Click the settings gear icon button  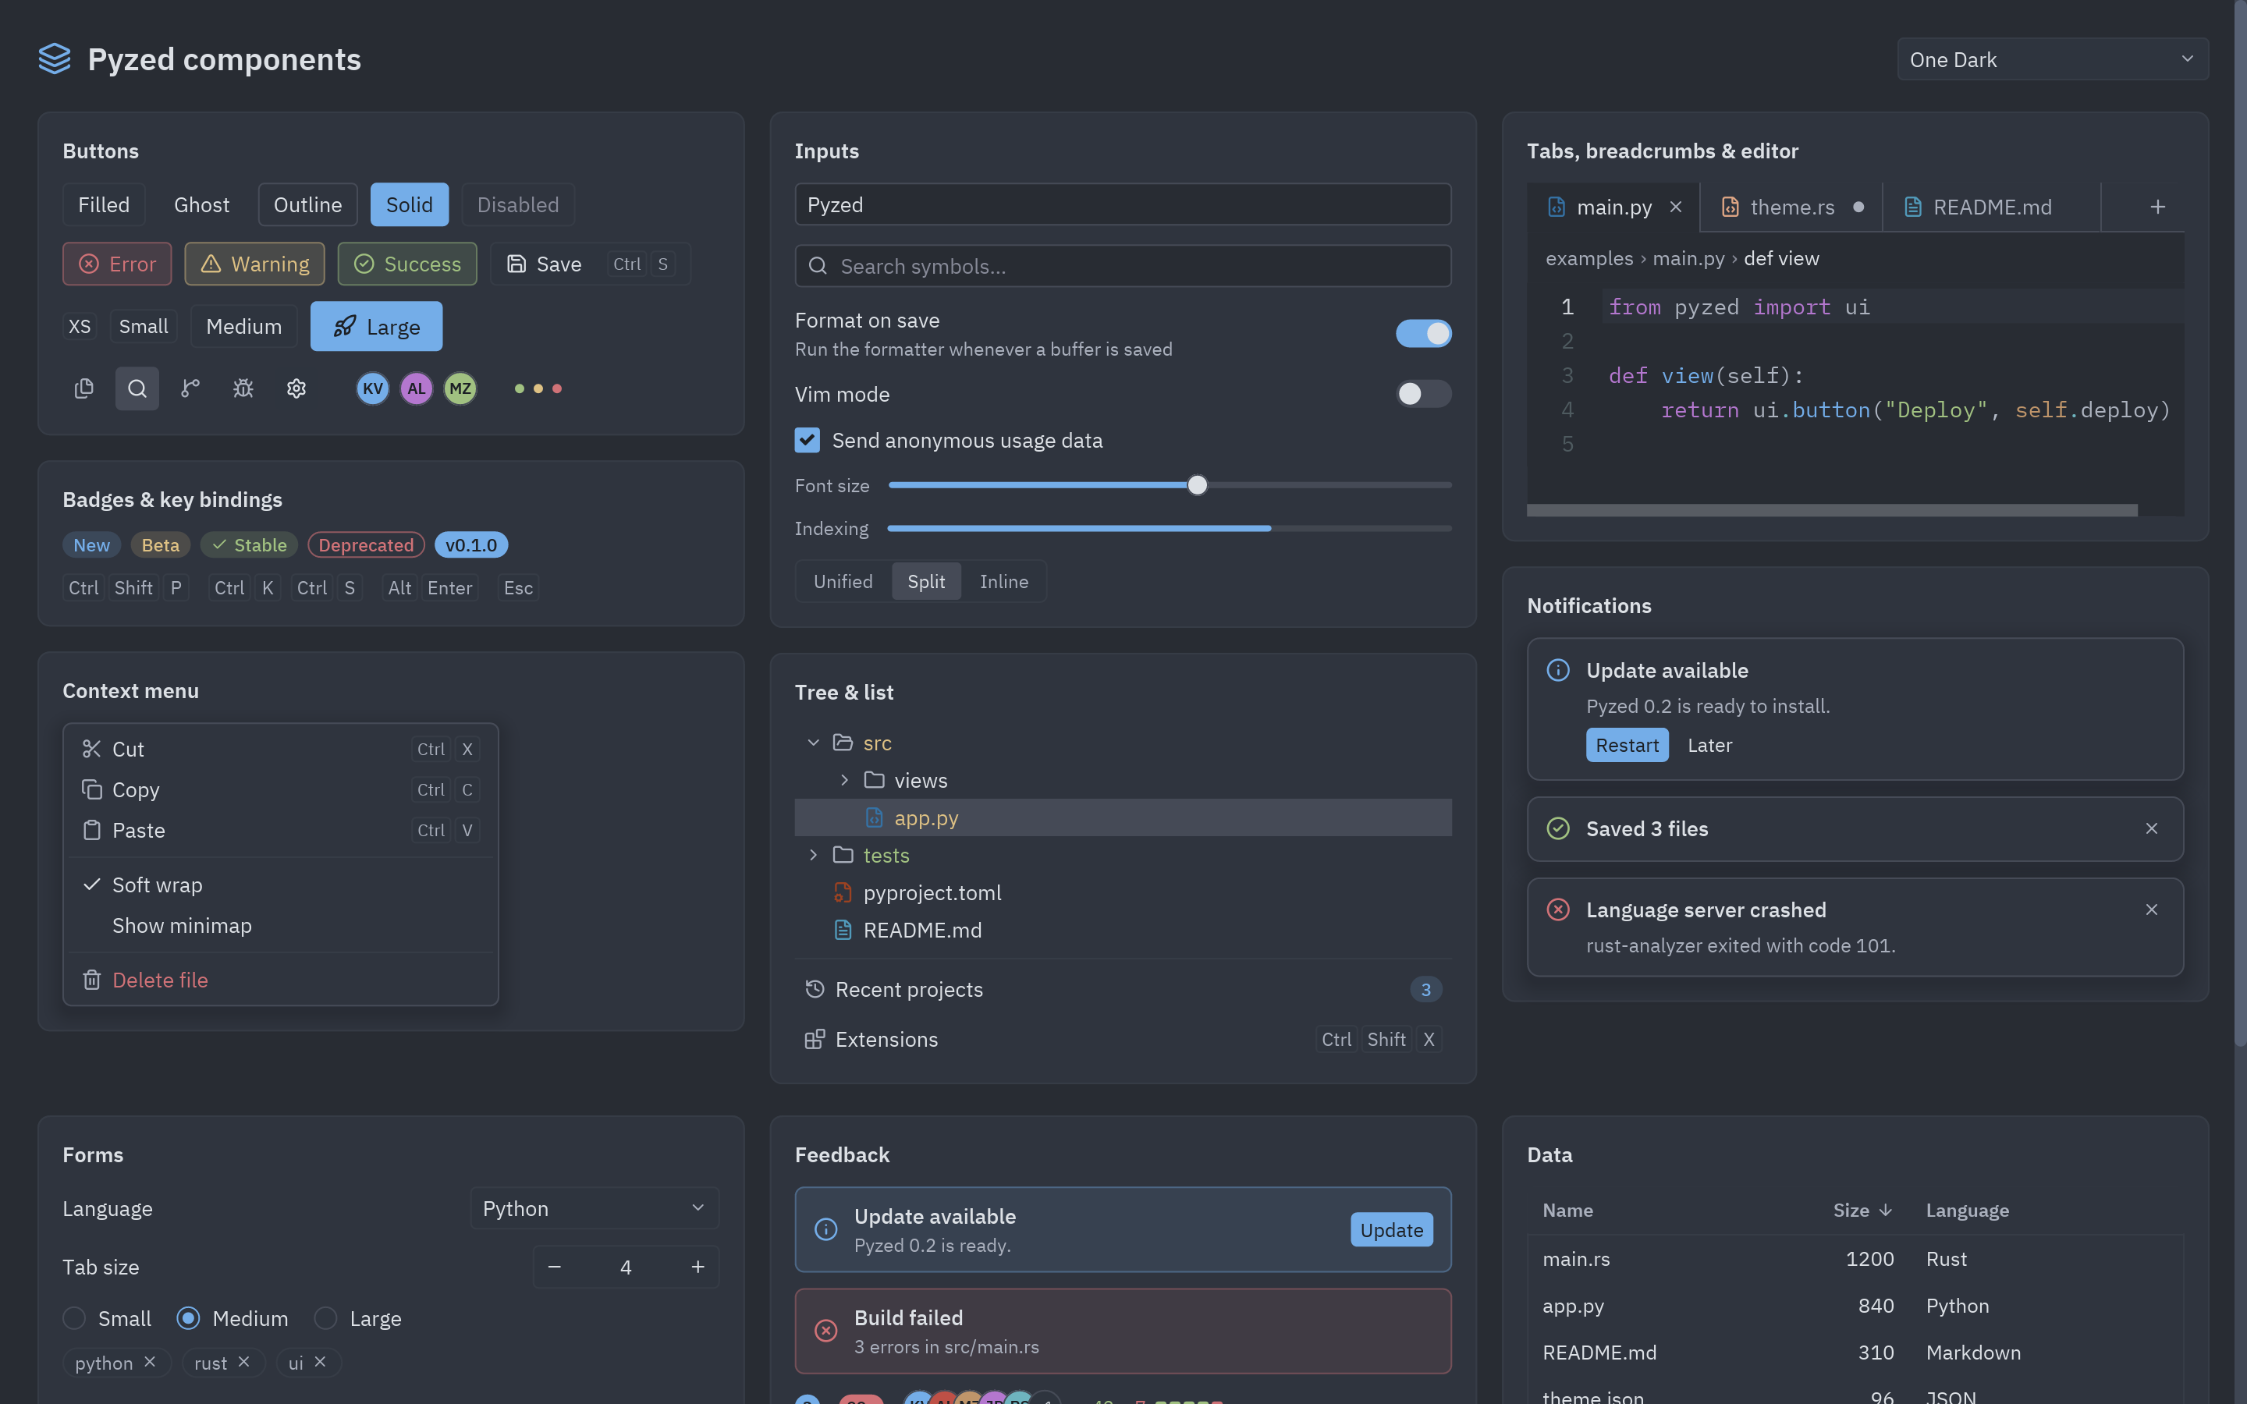[x=296, y=388]
